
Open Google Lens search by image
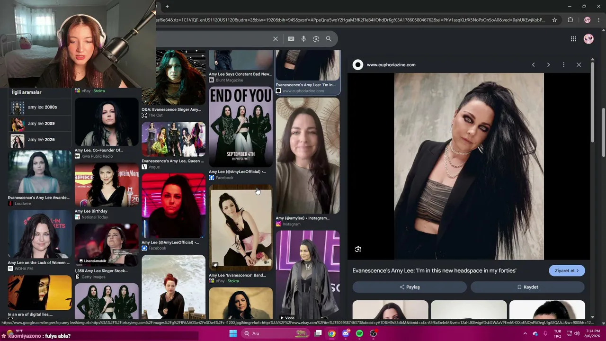coord(316,39)
